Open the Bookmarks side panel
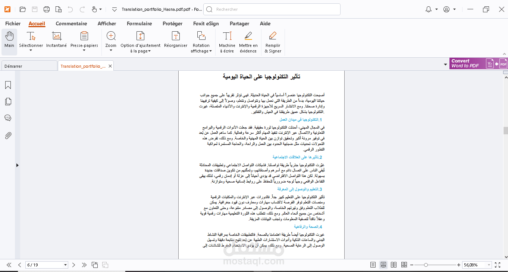Image resolution: width=508 pixels, height=272 pixels. (x=8, y=85)
